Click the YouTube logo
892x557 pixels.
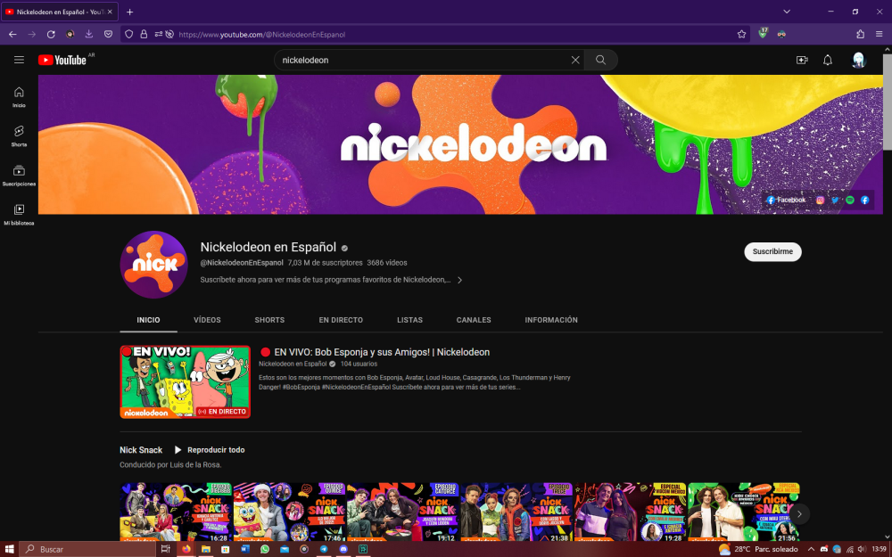coord(62,60)
